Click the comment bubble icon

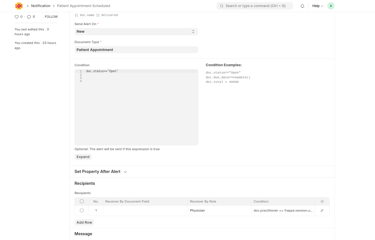pos(29,17)
